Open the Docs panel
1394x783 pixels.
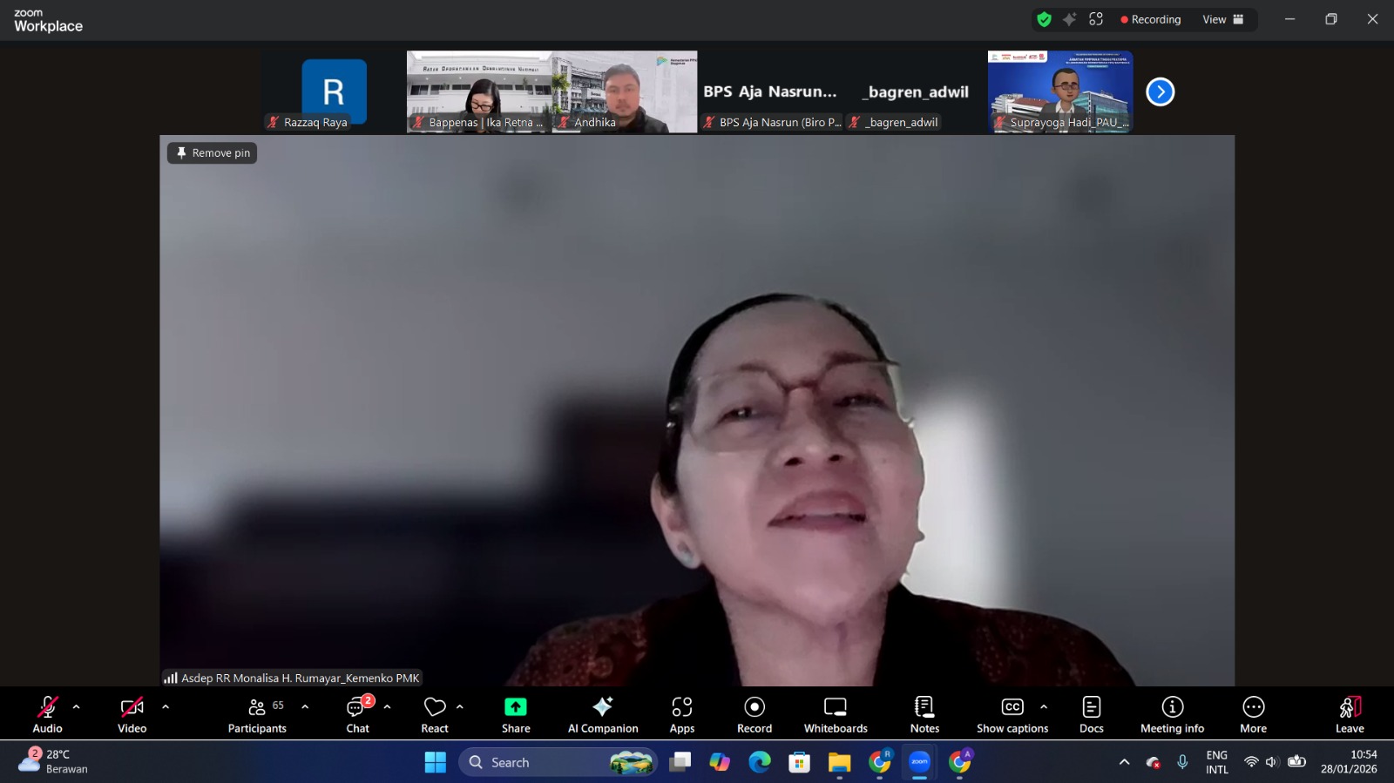pos(1091,714)
